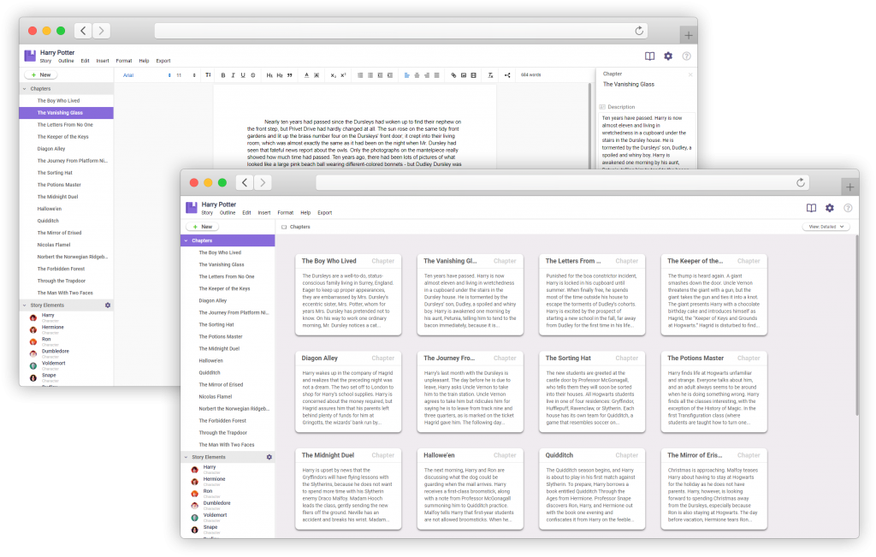Apply italic formatting from the editor toolbar

[x=233, y=75]
